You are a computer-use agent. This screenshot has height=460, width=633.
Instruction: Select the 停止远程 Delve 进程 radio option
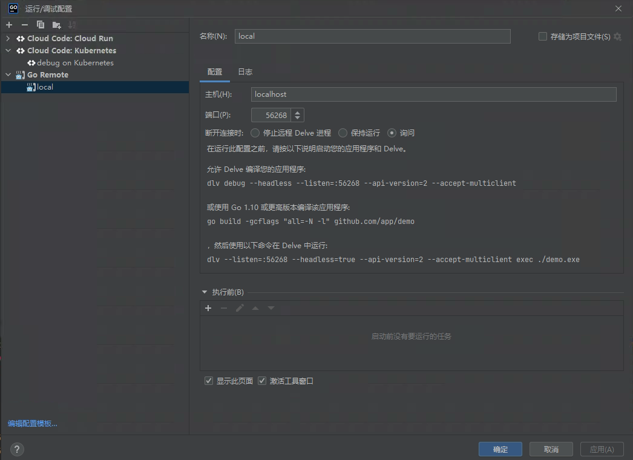tap(255, 133)
